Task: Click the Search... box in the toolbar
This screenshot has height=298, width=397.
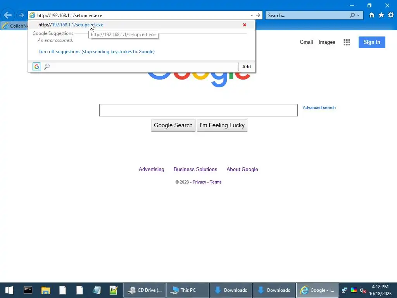Action: coord(307,15)
